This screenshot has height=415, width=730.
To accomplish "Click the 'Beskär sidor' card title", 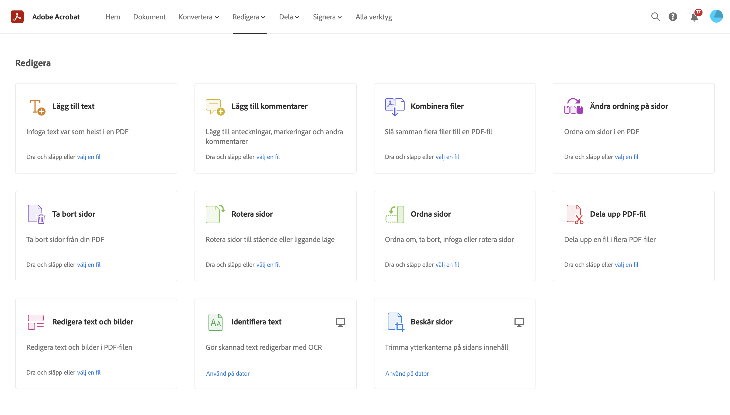I will 432,322.
